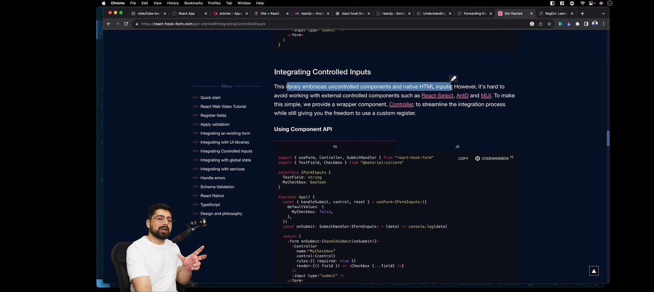Click the CodeSandbox cube icon
Viewport: 654px width, 292px height.
pyautogui.click(x=477, y=159)
